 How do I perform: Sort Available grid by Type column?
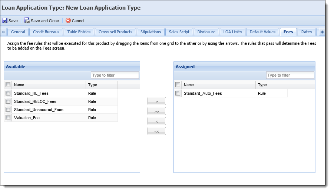[x=102, y=85]
